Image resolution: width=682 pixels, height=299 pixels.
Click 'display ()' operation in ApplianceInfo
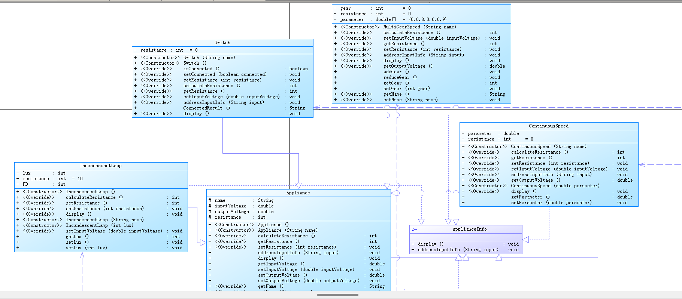465,244
